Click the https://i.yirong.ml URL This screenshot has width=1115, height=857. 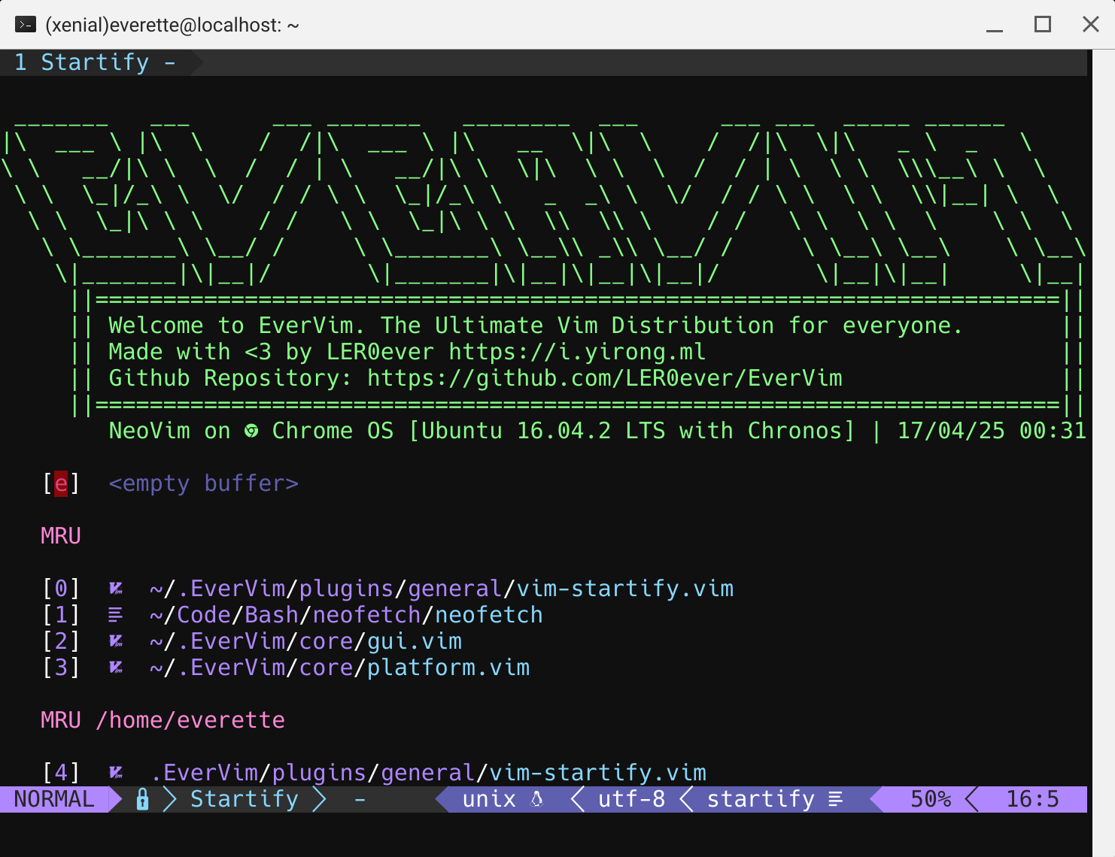click(x=577, y=352)
